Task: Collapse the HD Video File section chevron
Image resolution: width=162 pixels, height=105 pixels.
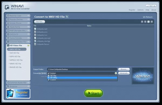Action: [28, 45]
